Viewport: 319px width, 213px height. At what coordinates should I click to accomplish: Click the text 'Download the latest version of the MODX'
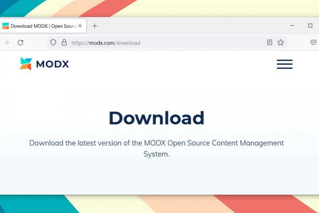pos(97,143)
